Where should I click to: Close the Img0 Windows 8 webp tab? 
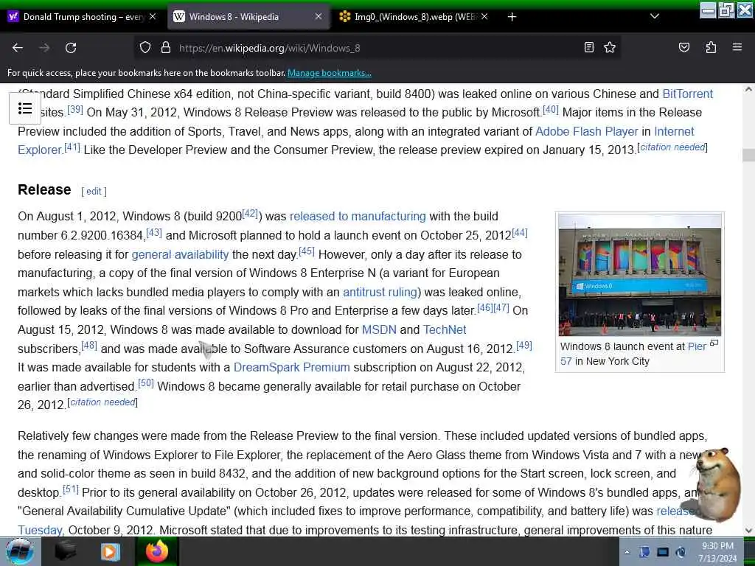coord(484,16)
